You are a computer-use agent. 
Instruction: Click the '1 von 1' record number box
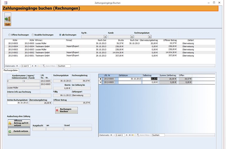coord(120,135)
